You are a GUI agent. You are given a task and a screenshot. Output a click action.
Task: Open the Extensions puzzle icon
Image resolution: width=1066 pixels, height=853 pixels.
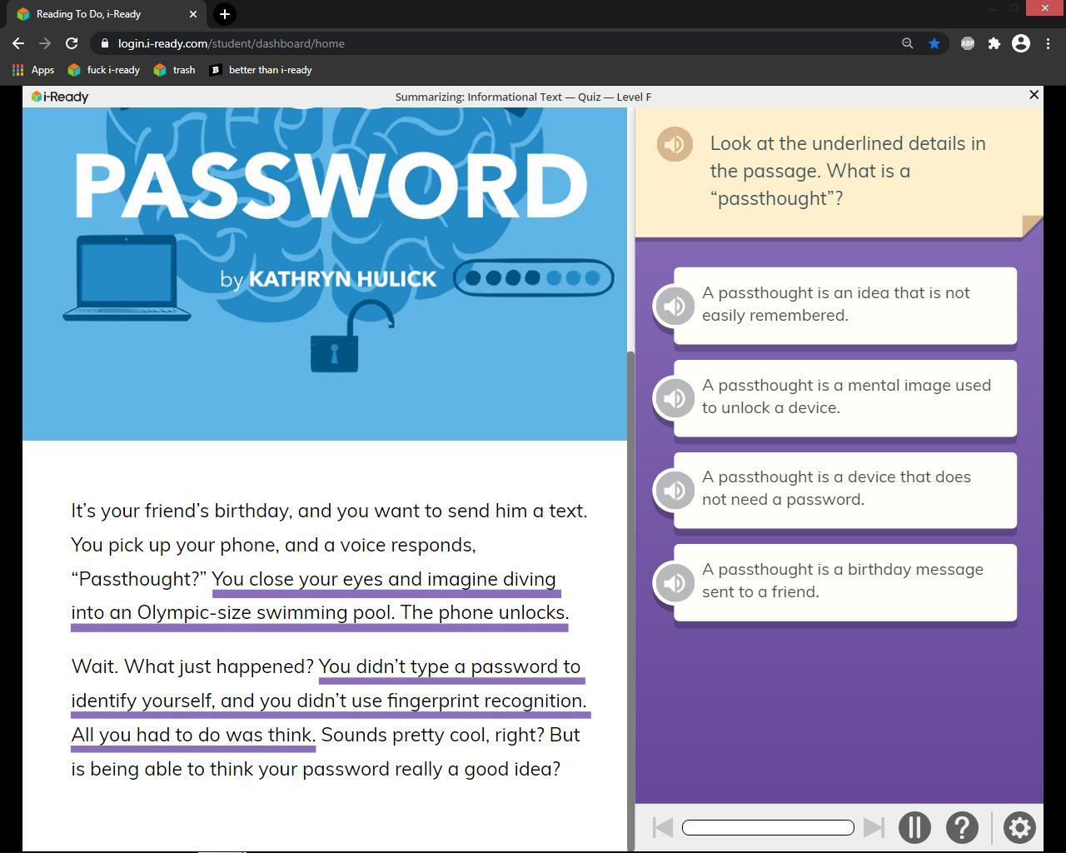pos(994,43)
